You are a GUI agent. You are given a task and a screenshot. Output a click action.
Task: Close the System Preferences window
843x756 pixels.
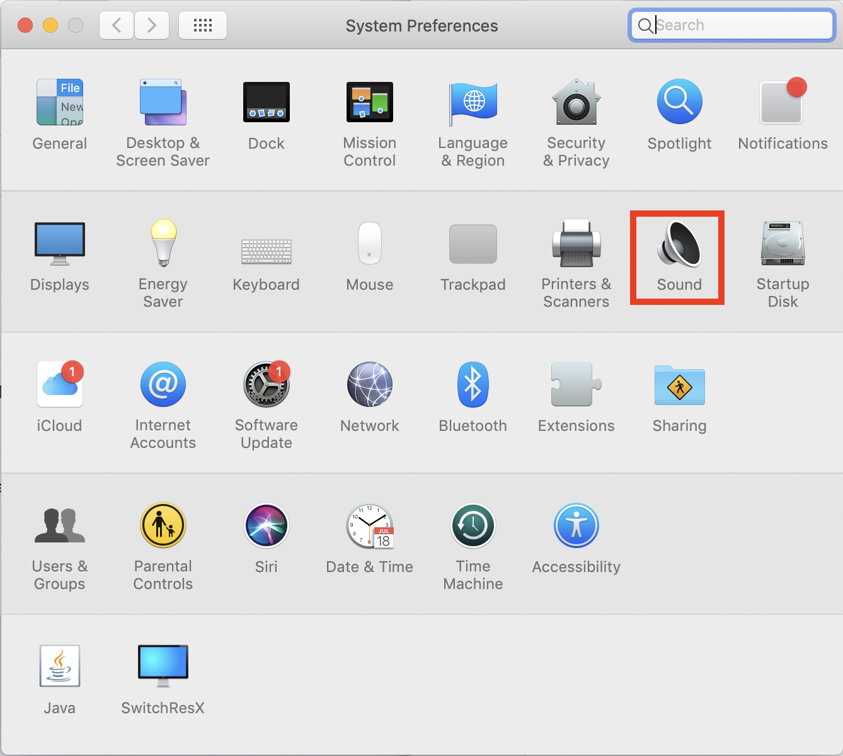[x=25, y=25]
